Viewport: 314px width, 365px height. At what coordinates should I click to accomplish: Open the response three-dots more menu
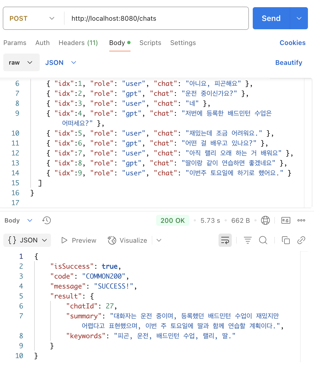pyautogui.click(x=301, y=220)
